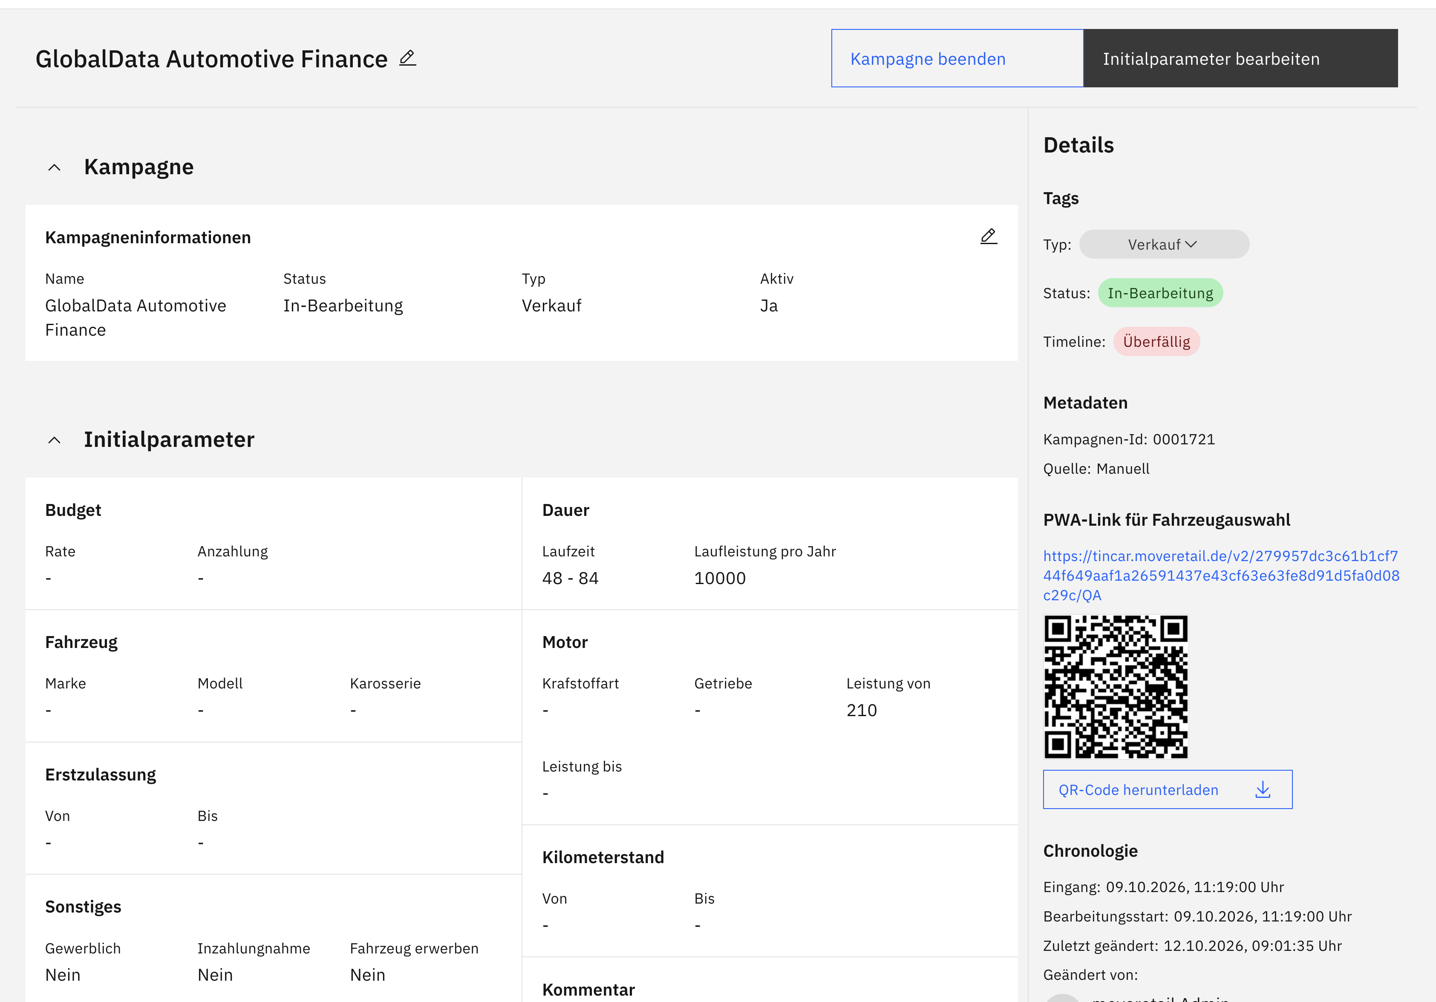
Task: Click Inzahlungnahme value Nein
Action: (x=215, y=974)
